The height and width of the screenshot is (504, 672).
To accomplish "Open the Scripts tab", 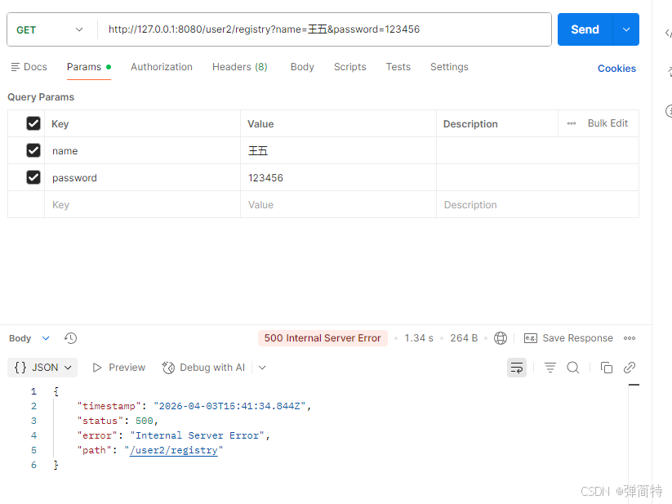I will pos(349,67).
